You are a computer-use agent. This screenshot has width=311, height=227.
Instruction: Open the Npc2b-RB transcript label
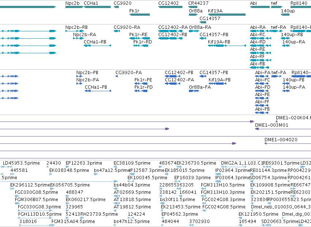click(76, 27)
